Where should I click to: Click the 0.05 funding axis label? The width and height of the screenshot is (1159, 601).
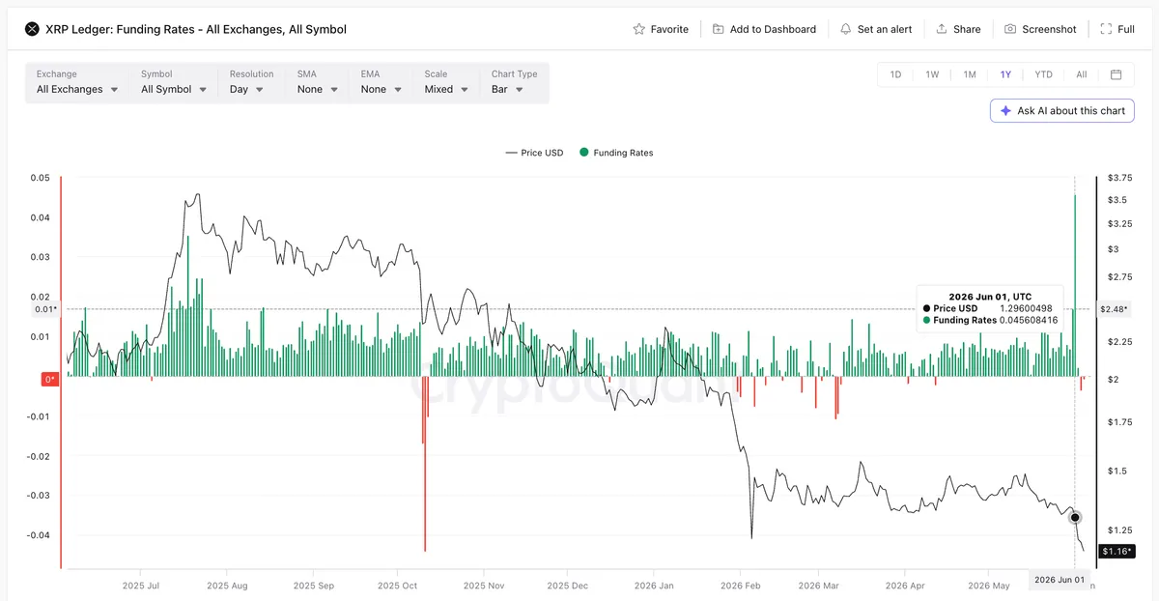[40, 178]
